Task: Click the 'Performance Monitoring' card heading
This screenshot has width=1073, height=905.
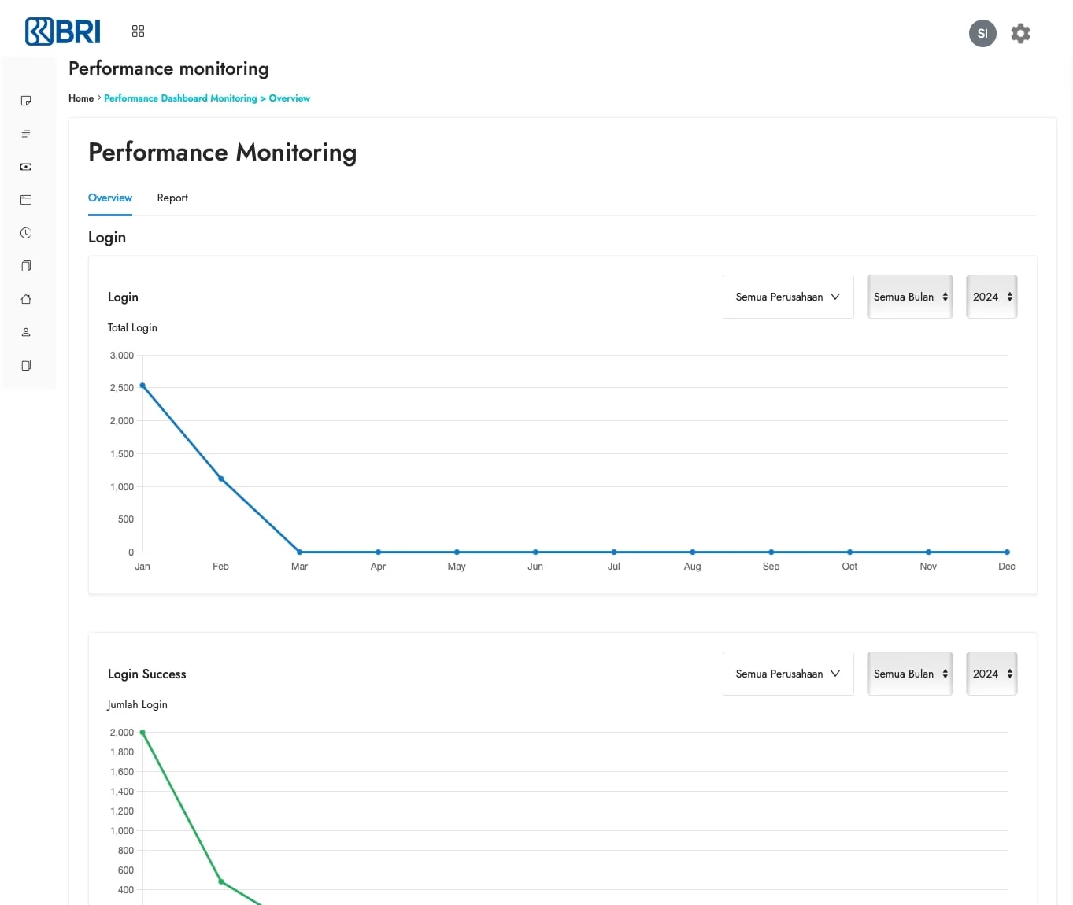Action: pos(223,152)
